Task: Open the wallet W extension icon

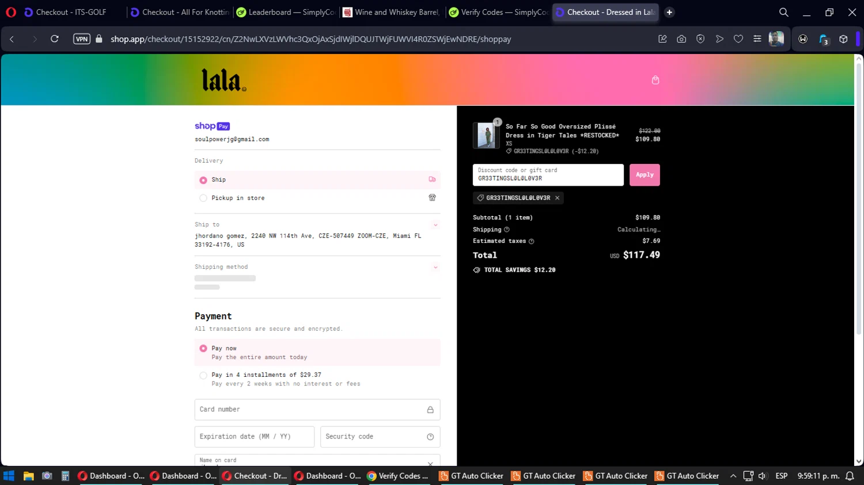Action: tap(803, 39)
